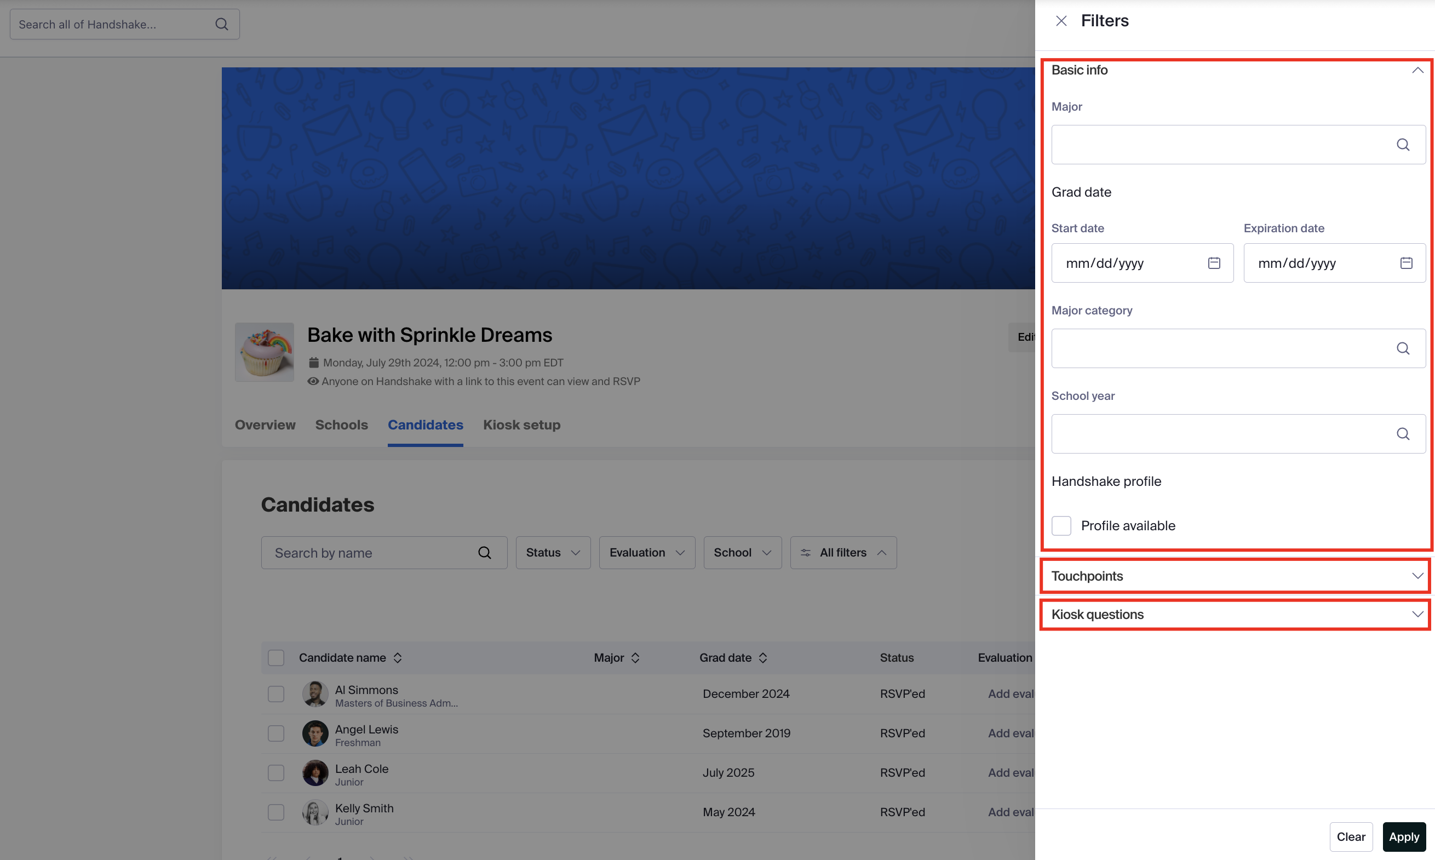This screenshot has width=1435, height=860.
Task: Sort by Candidate name arrows icon
Action: click(398, 658)
